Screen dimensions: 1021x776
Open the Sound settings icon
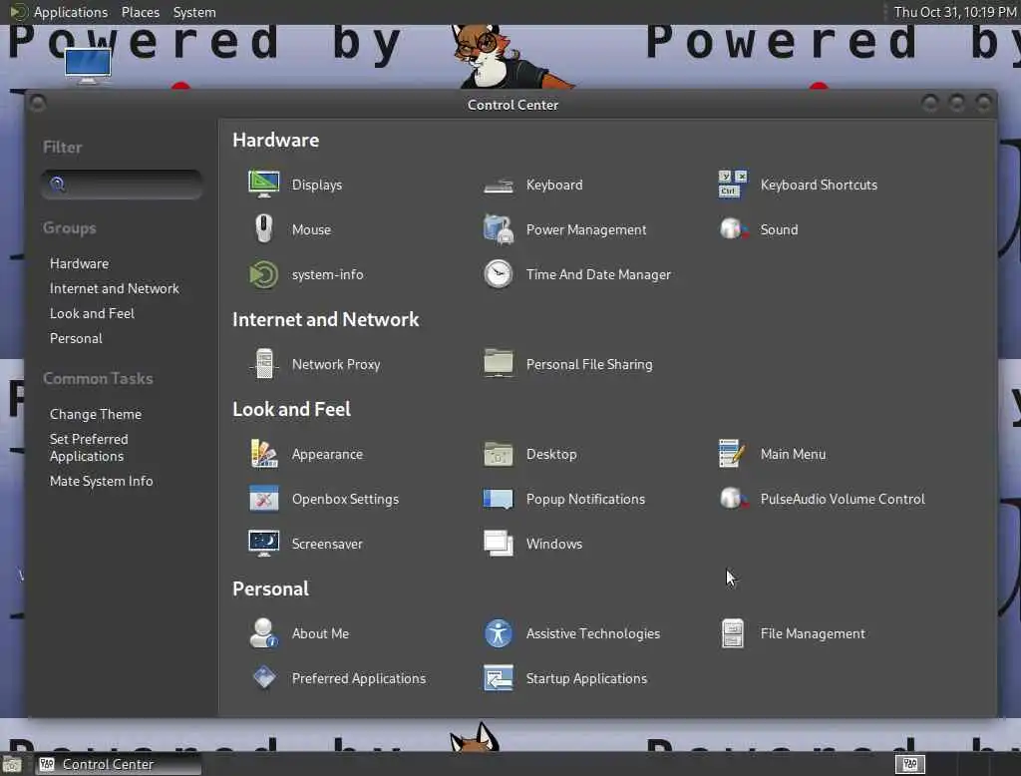[733, 228]
